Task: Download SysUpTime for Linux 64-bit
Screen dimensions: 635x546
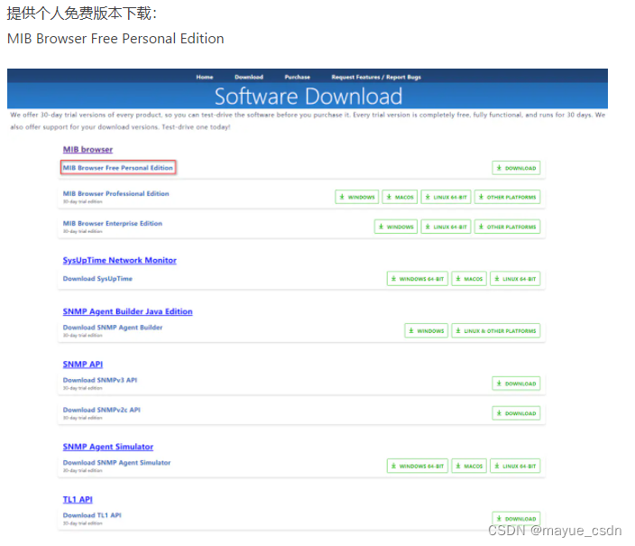Action: pos(515,279)
